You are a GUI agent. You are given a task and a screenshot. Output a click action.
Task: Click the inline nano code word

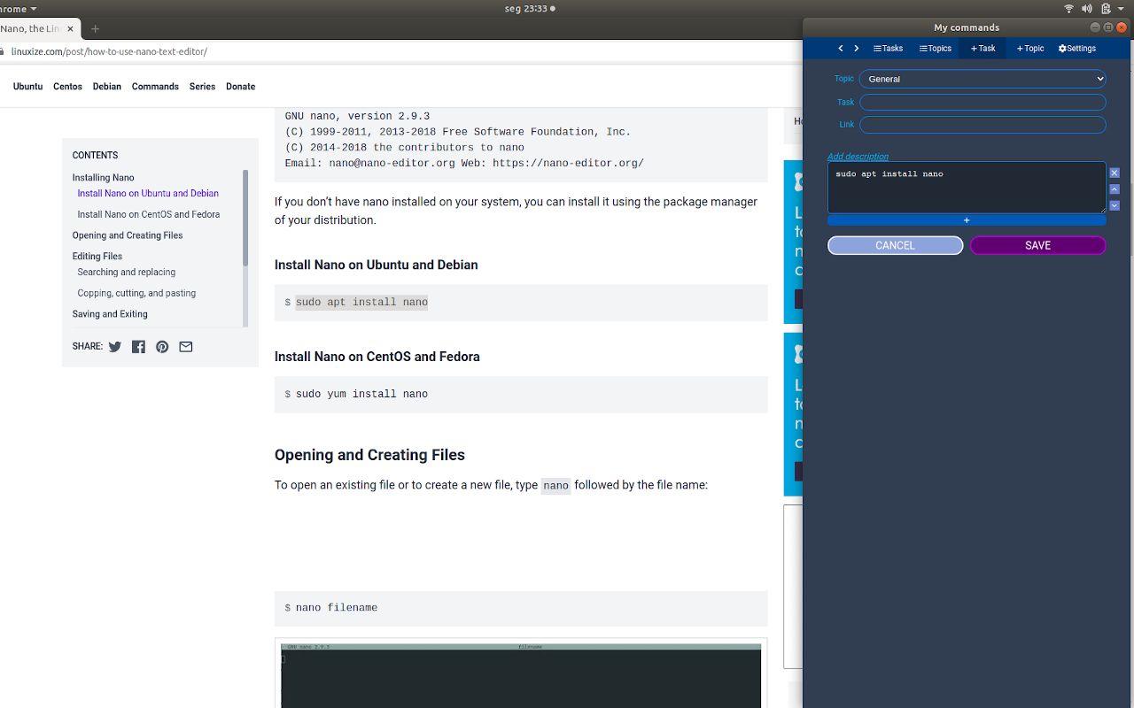(x=556, y=486)
